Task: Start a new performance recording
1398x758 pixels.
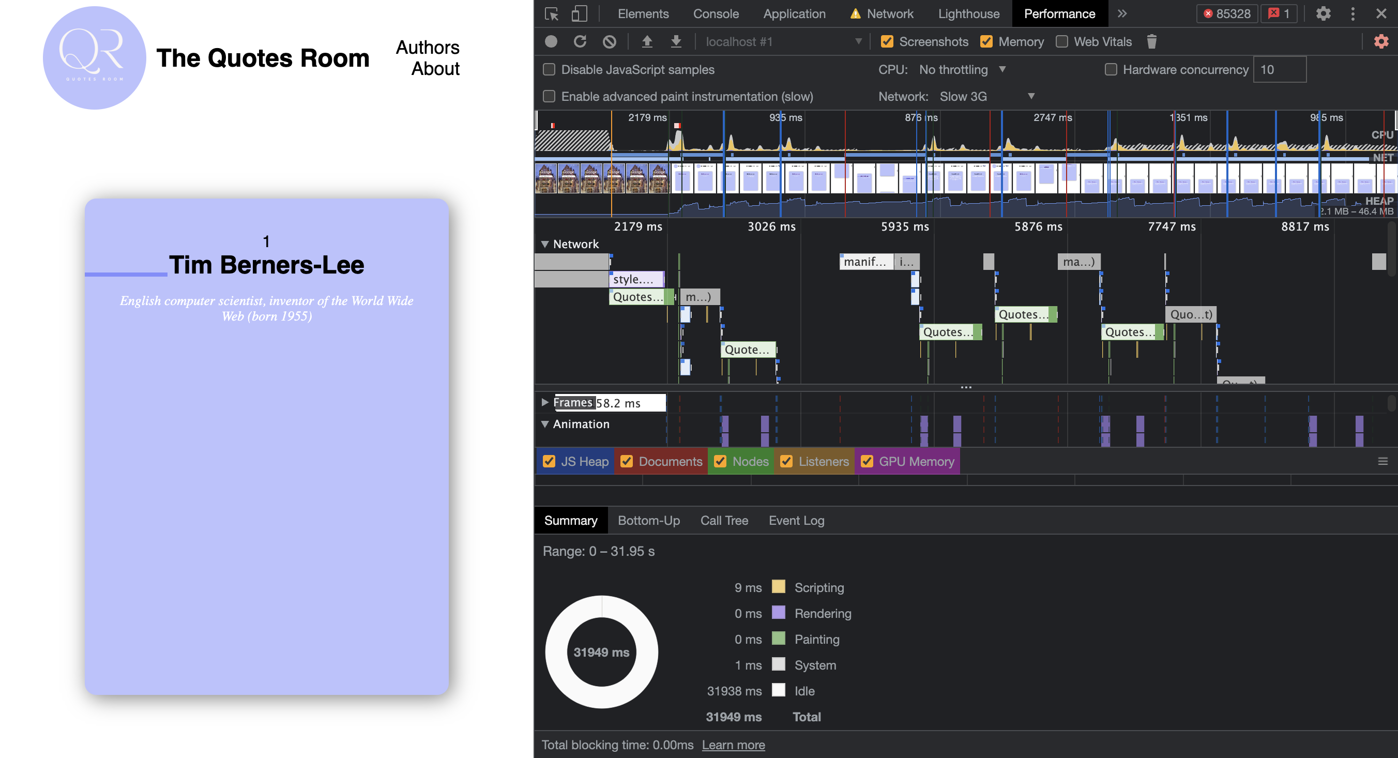Action: [x=550, y=41]
